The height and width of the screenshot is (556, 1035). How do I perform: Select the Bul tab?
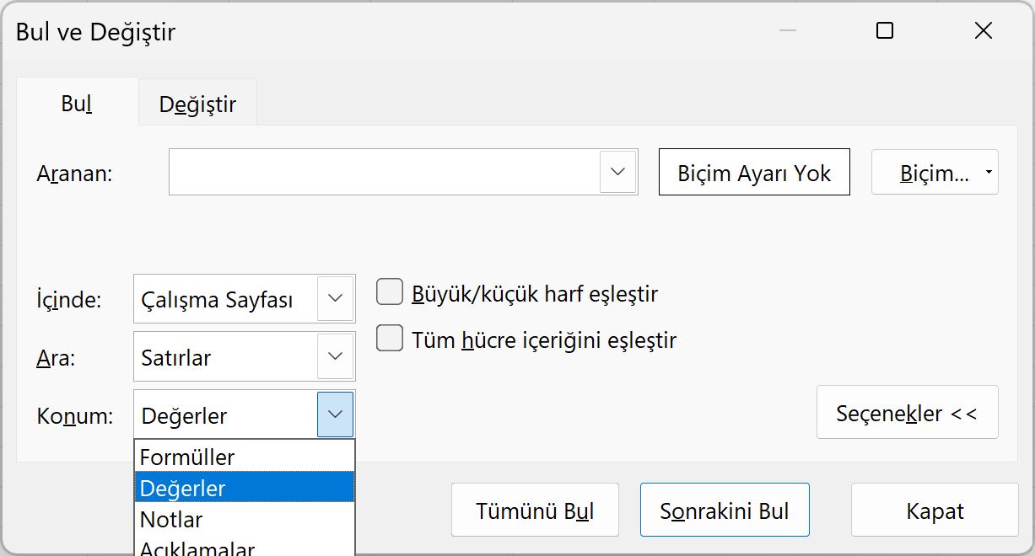pyautogui.click(x=76, y=104)
